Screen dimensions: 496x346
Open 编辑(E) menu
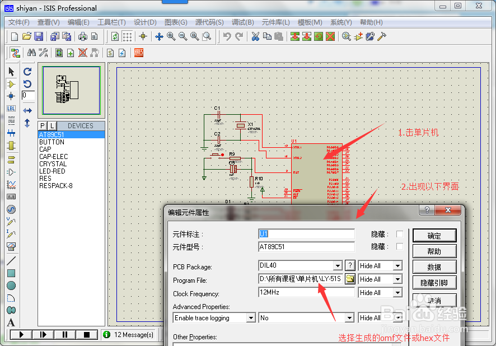78,22
